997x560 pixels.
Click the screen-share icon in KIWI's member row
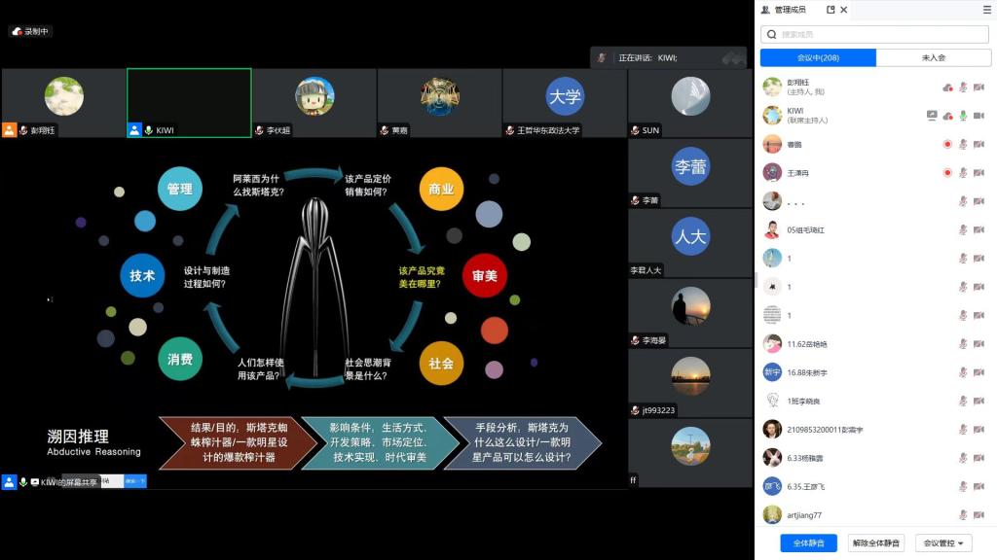click(x=932, y=116)
